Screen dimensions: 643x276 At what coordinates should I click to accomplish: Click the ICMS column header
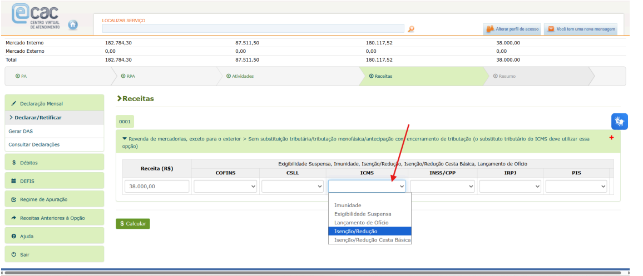pos(367,173)
